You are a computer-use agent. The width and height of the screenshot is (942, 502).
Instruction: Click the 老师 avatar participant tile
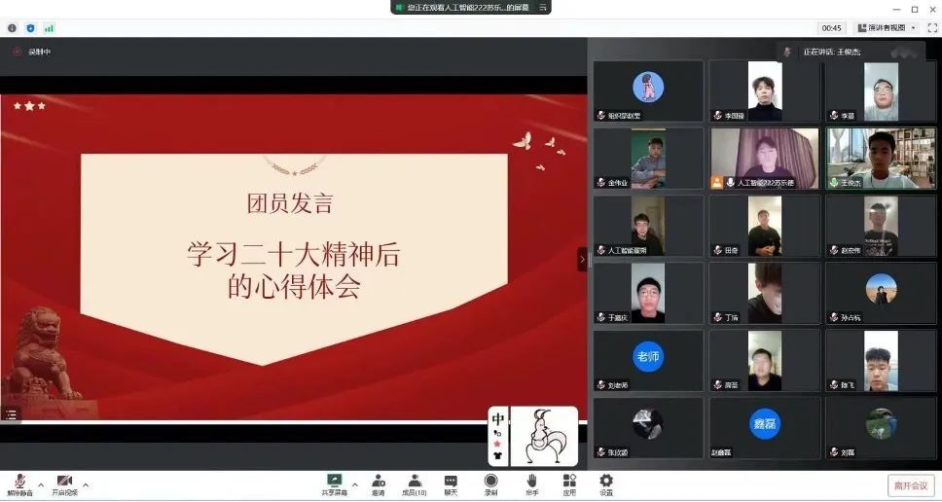(647, 358)
